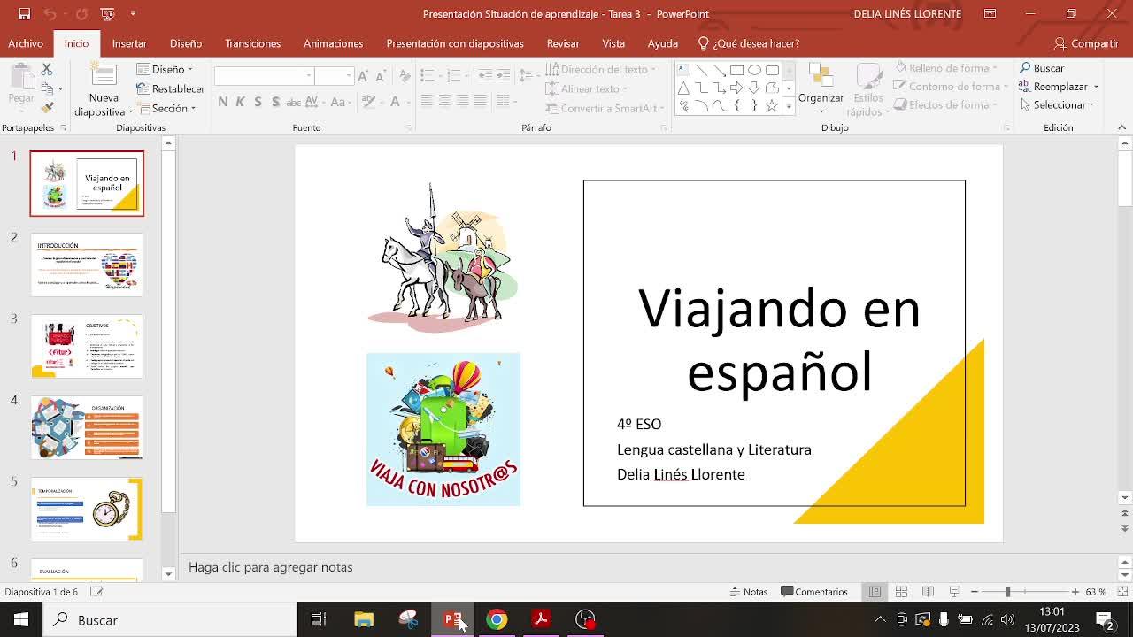This screenshot has width=1133, height=637.
Task: Switch to reading view in status bar
Action: click(928, 592)
